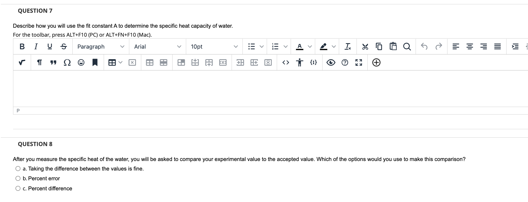Show paragraph formatting marks
This screenshot has height=202, width=528.
39,63
